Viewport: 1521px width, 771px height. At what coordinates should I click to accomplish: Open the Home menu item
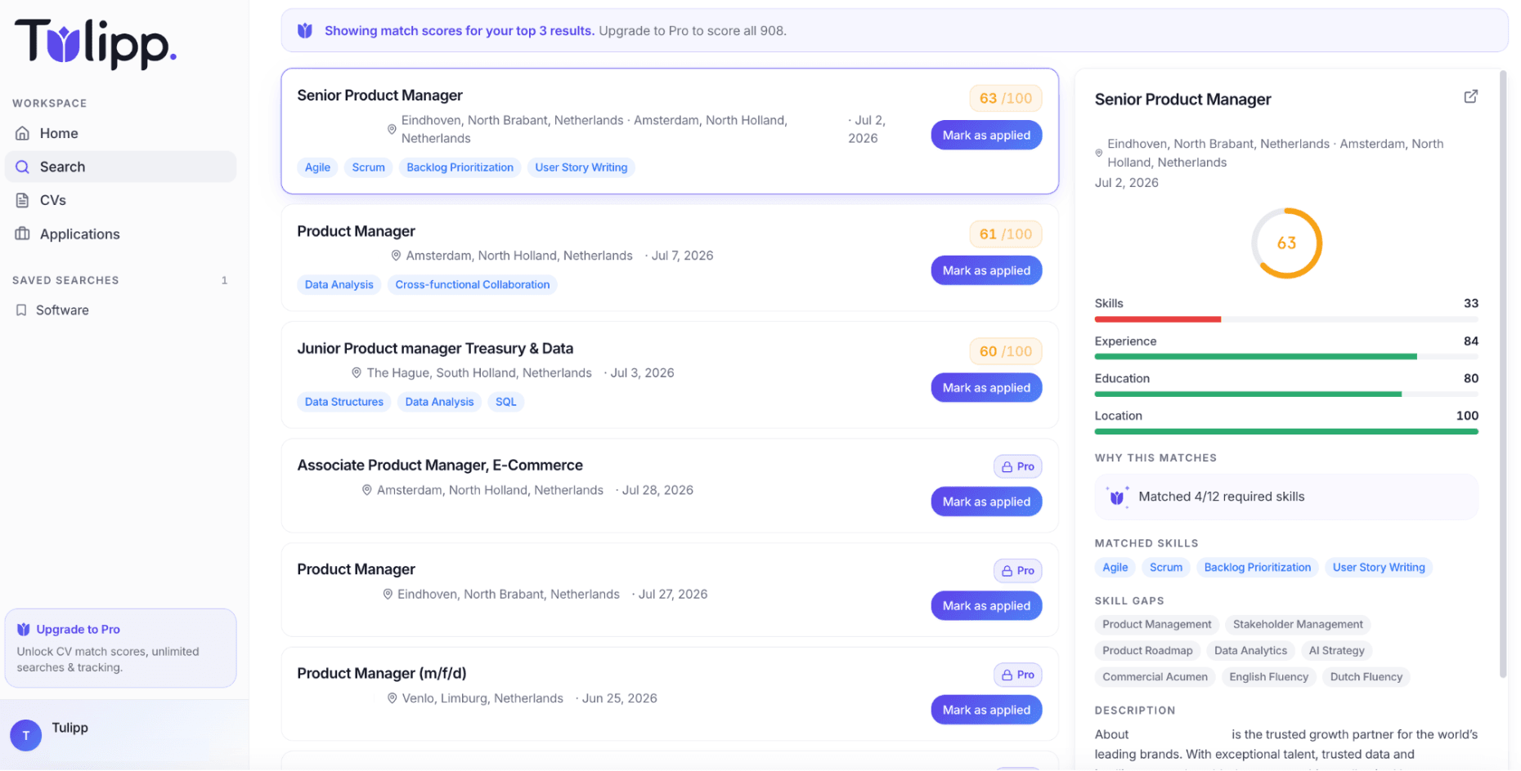(x=120, y=133)
